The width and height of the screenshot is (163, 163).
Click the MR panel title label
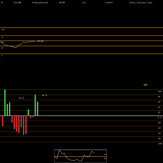coord(145,85)
